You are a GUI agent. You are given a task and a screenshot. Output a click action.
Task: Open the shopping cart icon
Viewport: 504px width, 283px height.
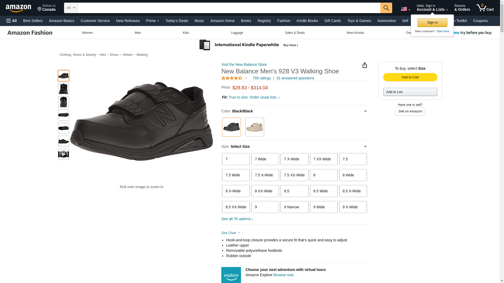[485, 8]
